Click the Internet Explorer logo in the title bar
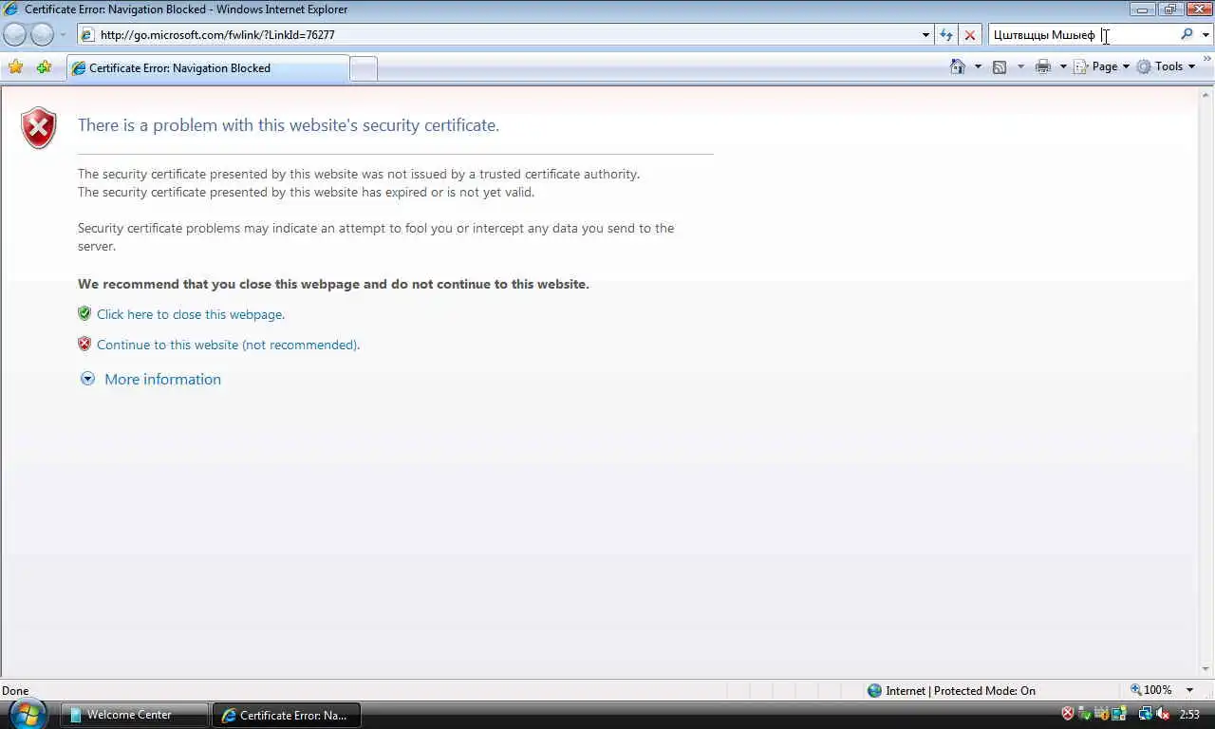 (11, 9)
